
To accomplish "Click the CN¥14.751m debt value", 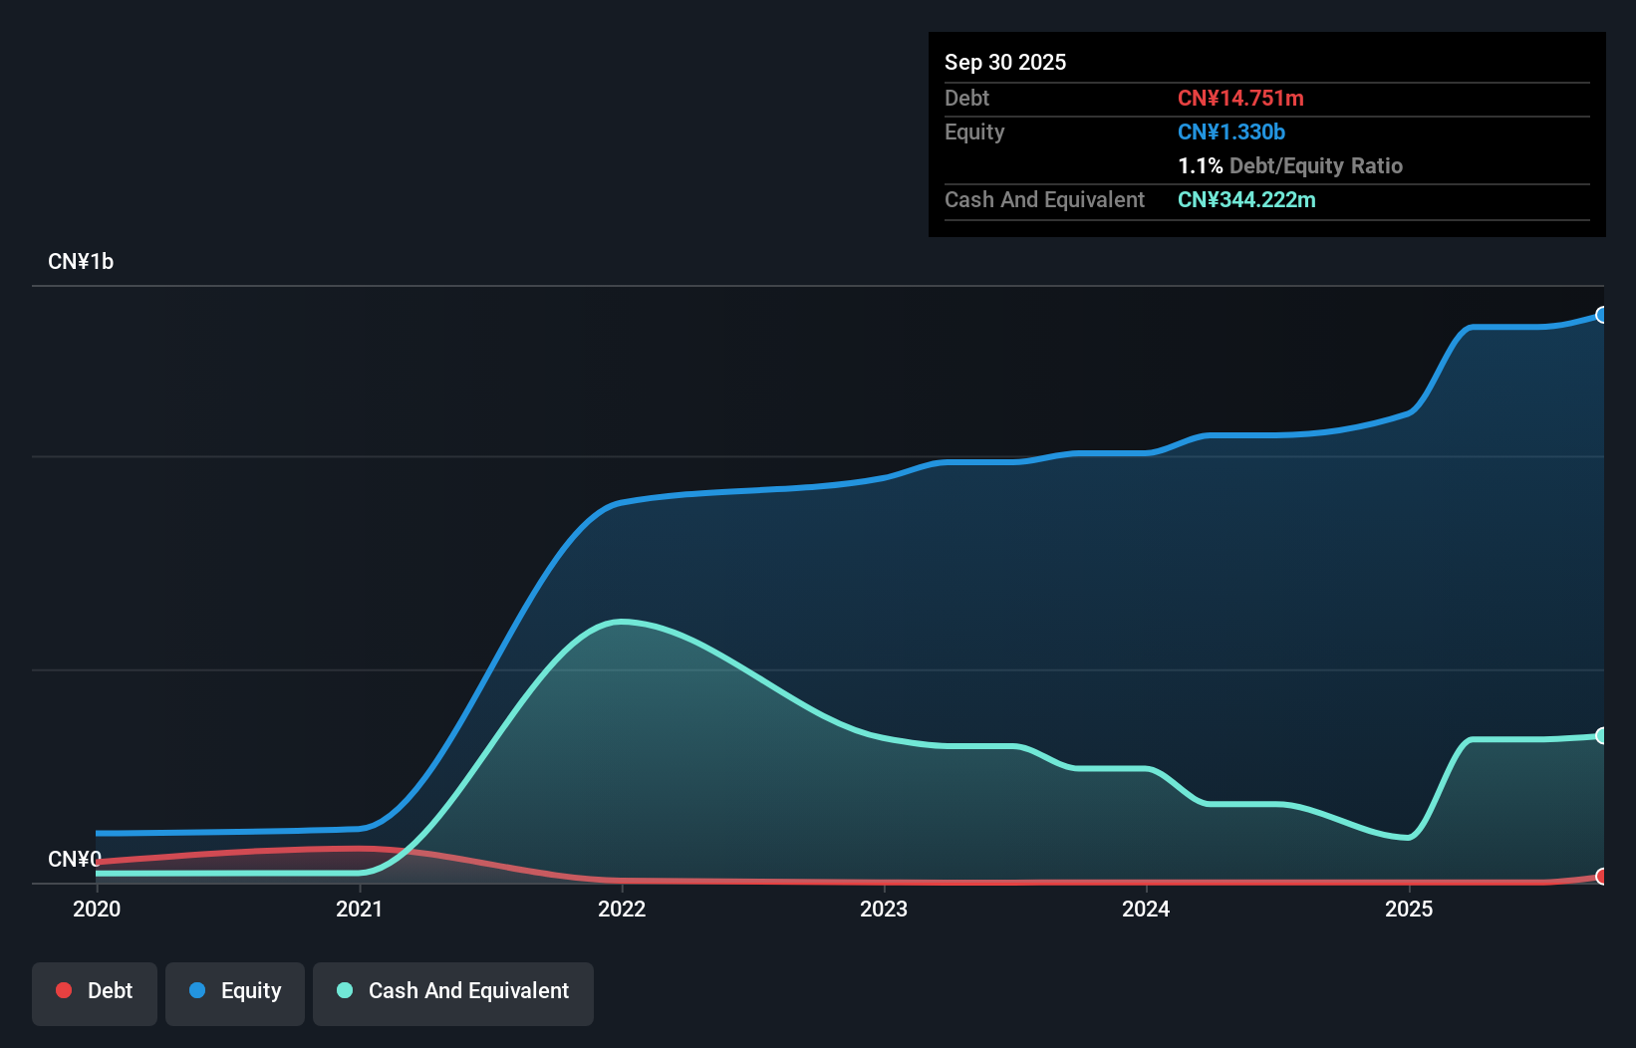I will (x=1240, y=98).
